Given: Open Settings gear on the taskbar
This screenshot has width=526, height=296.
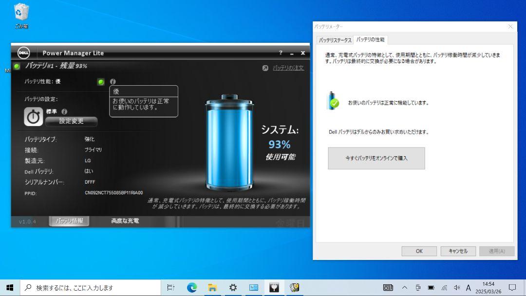Looking at the screenshot, I should click(x=233, y=288).
